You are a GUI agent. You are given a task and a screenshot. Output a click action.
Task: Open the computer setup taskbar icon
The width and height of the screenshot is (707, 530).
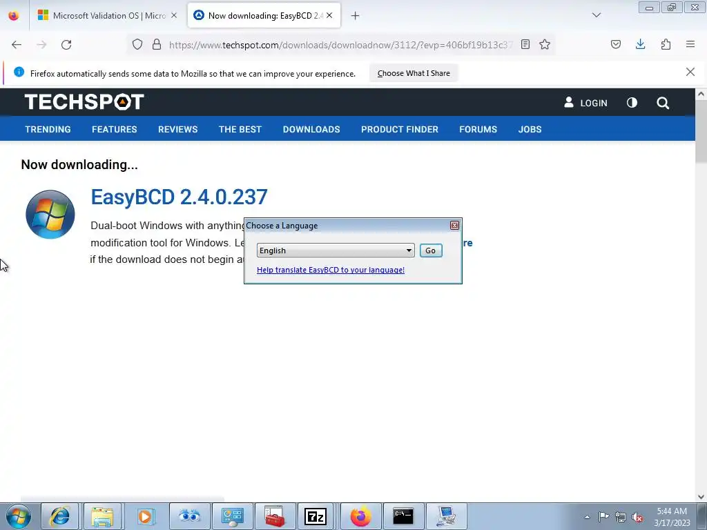pyautogui.click(x=446, y=516)
